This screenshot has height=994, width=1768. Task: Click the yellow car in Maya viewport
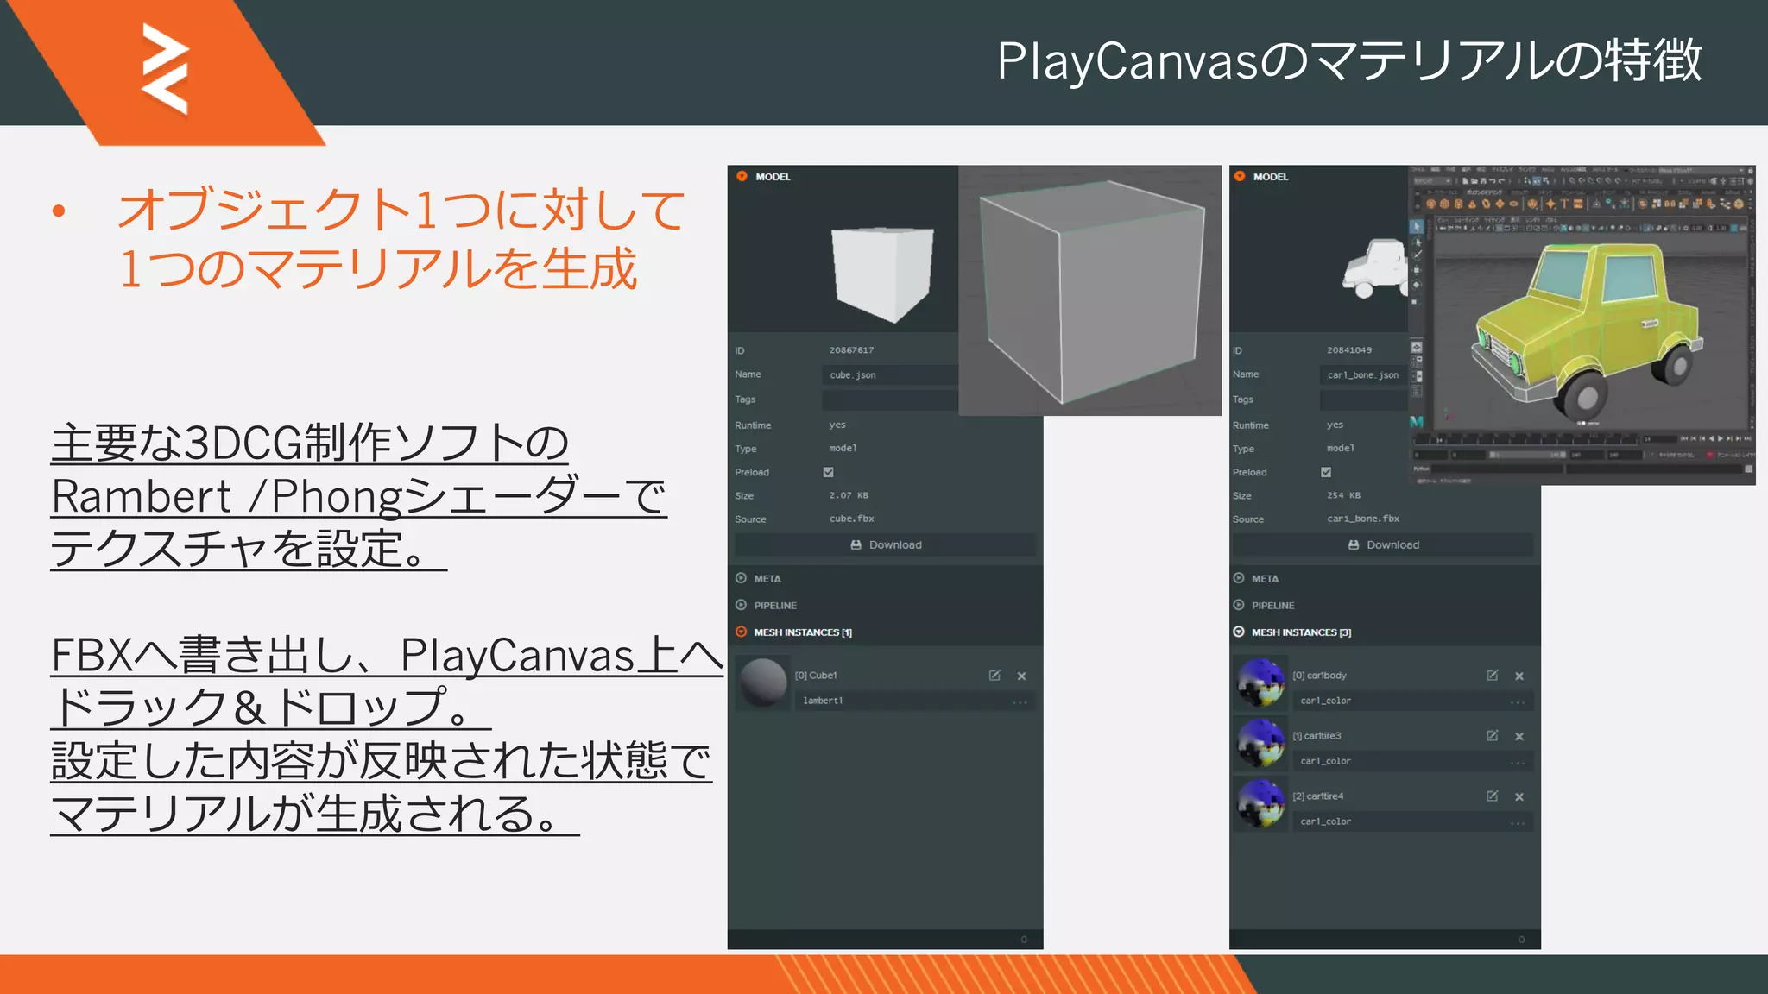pyautogui.click(x=1587, y=332)
